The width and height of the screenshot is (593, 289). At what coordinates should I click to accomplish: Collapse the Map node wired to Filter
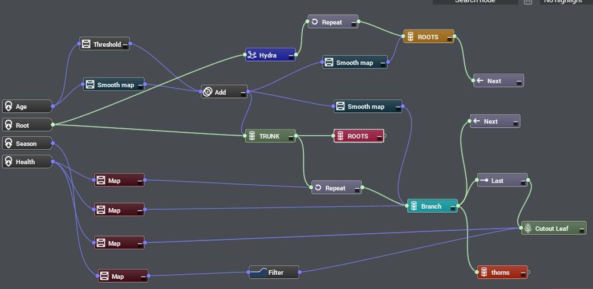144,278
